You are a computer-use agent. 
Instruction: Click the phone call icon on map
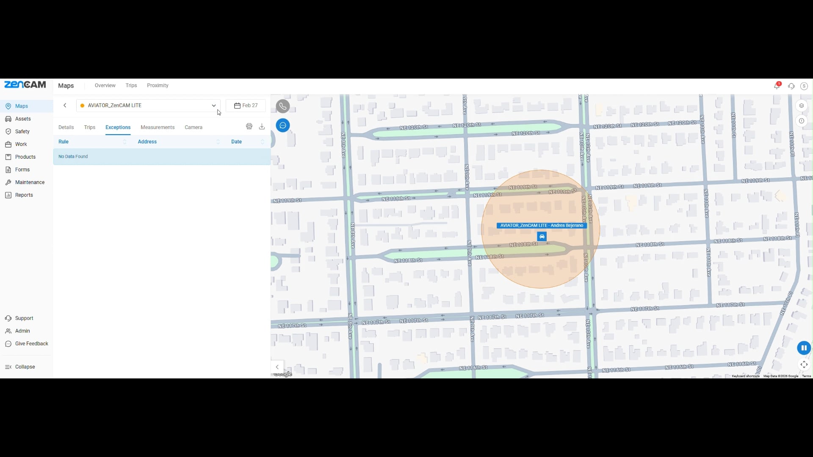(283, 106)
